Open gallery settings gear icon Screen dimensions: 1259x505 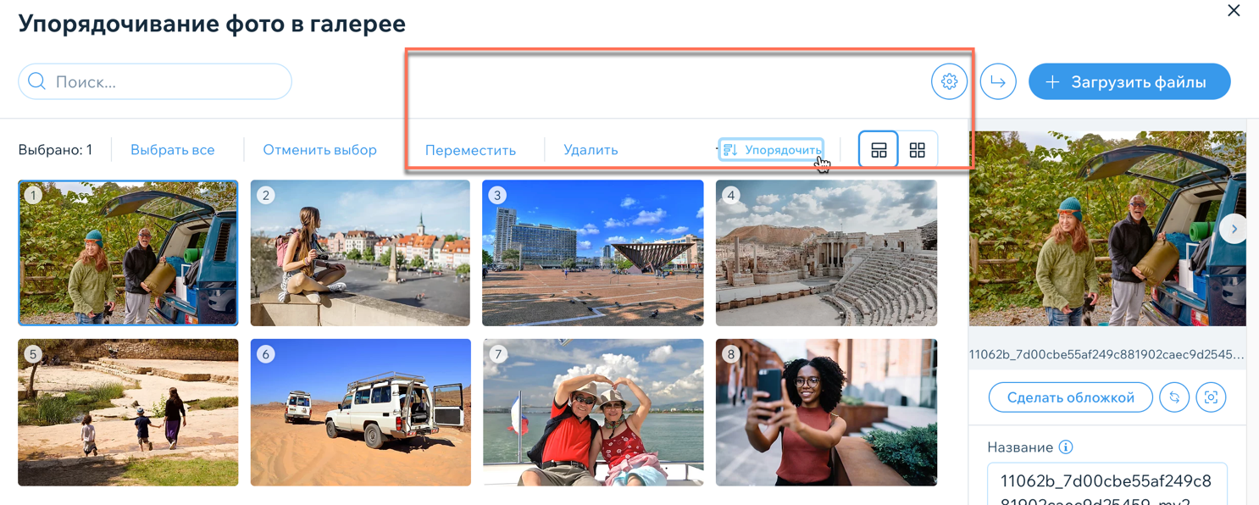[x=949, y=82]
